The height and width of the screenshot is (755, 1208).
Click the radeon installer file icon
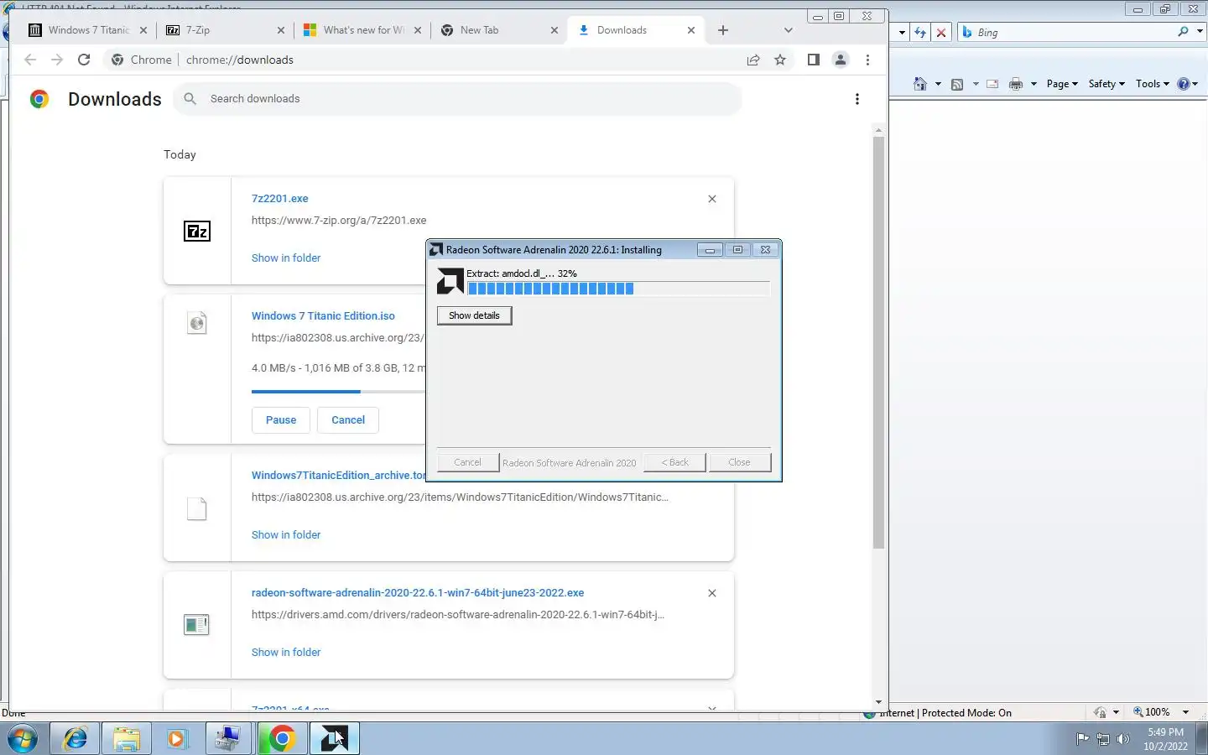pos(196,625)
